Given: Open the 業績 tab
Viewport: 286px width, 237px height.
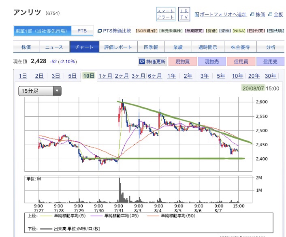Looking at the screenshot, I should [x=178, y=47].
